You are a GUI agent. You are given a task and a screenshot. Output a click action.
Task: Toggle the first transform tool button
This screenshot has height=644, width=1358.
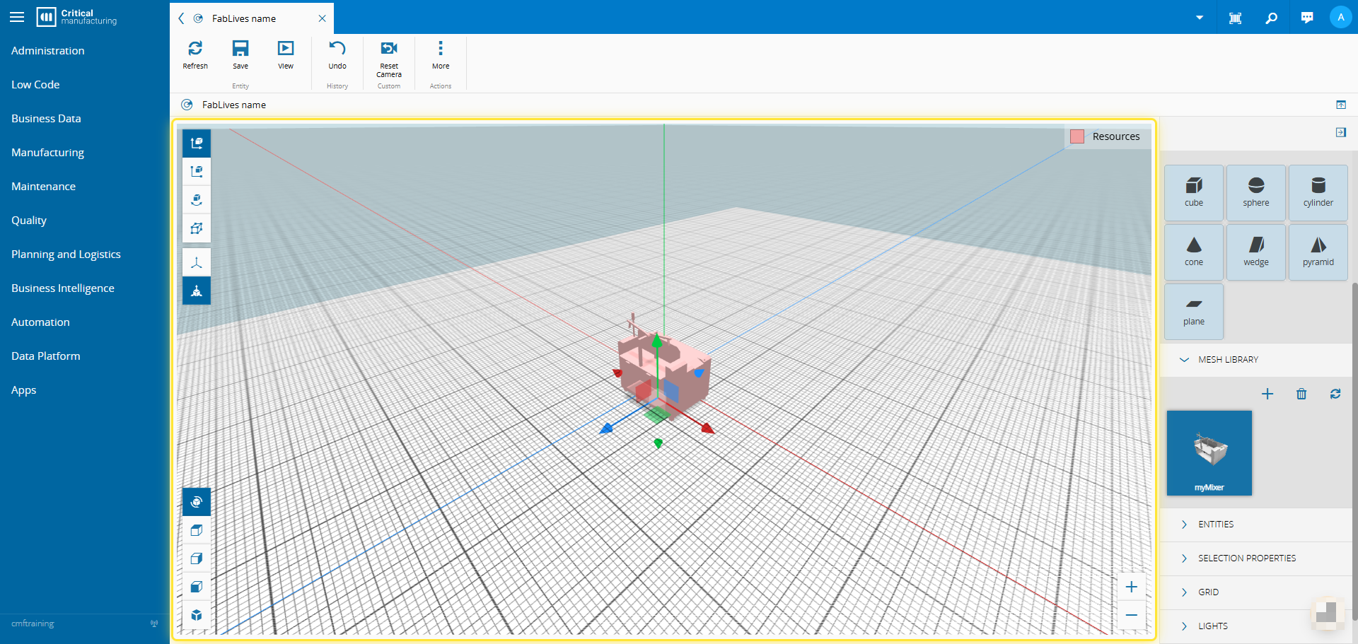pos(197,144)
